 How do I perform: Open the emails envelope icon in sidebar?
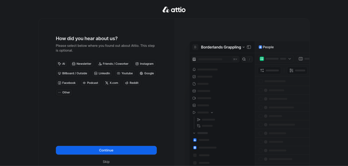pyautogui.click(x=194, y=91)
